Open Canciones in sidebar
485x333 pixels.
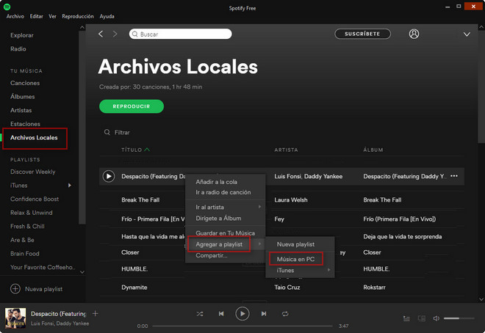click(x=25, y=83)
